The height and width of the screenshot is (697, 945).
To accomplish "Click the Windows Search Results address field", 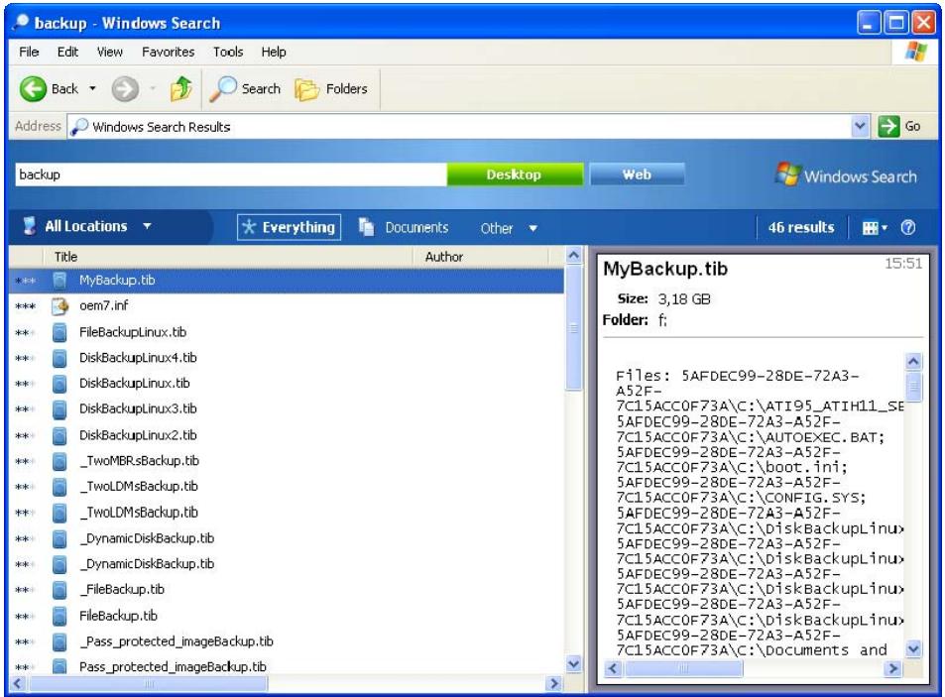I will tap(459, 127).
